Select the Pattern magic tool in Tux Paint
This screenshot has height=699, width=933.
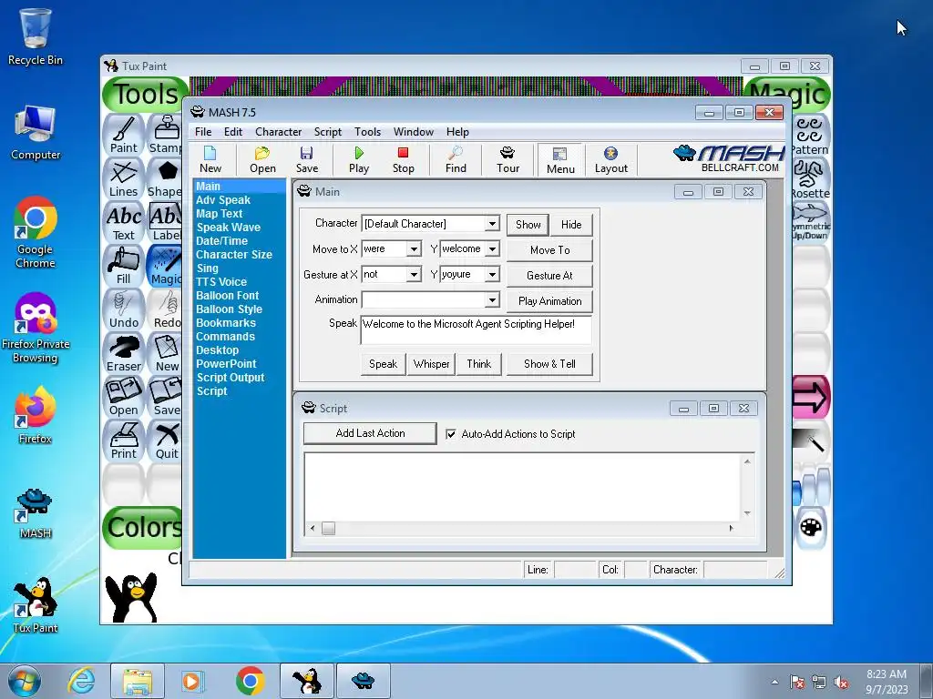point(810,136)
